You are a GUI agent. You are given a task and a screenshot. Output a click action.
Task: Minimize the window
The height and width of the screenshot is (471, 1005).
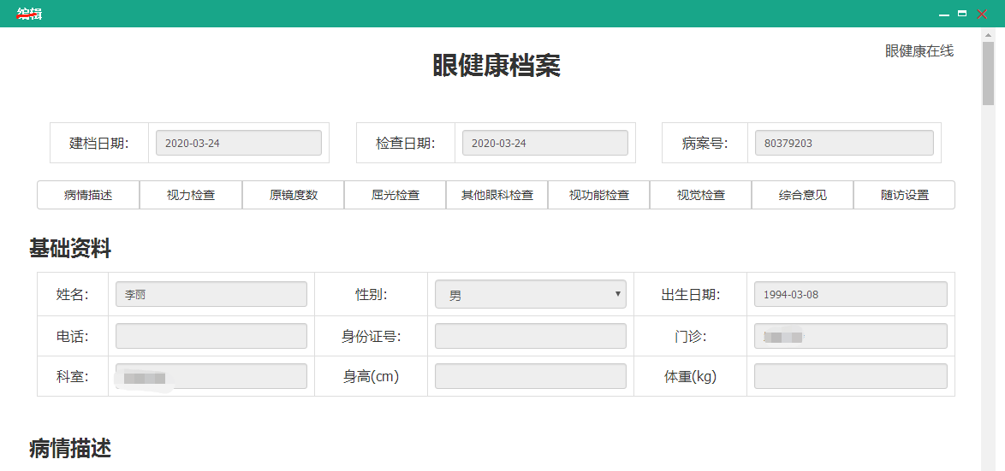click(x=943, y=14)
